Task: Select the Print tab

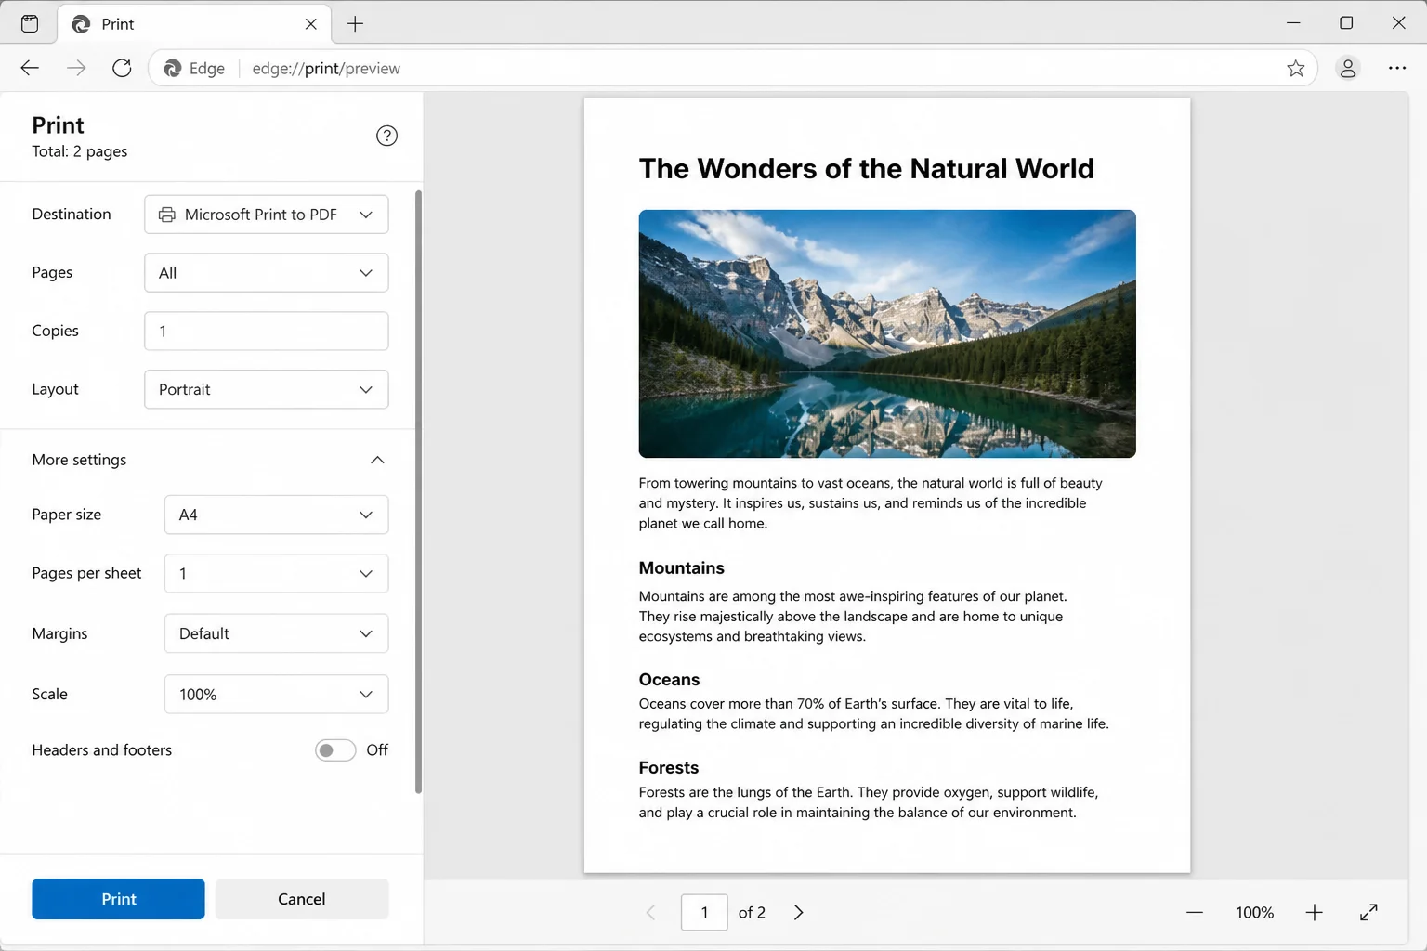Action: [x=194, y=24]
